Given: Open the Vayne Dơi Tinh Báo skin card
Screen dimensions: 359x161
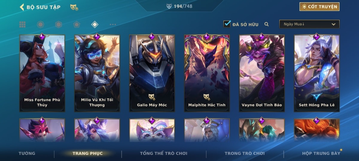Looking at the screenshot, I should point(262,73).
